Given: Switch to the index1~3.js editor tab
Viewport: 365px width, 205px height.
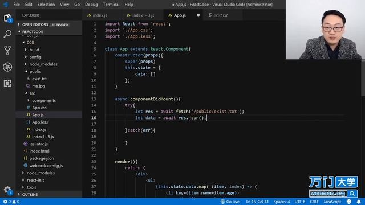Looking at the screenshot, I should pos(143,15).
